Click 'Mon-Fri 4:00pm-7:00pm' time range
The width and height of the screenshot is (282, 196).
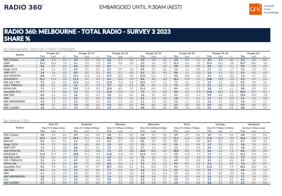click(x=187, y=128)
